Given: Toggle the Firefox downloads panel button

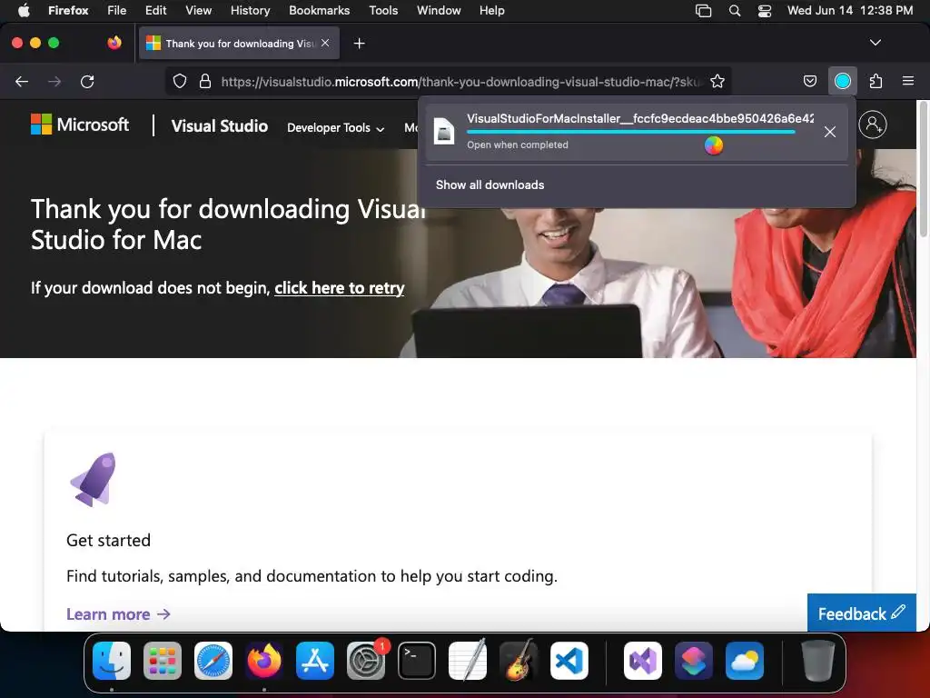Looking at the screenshot, I should [842, 81].
